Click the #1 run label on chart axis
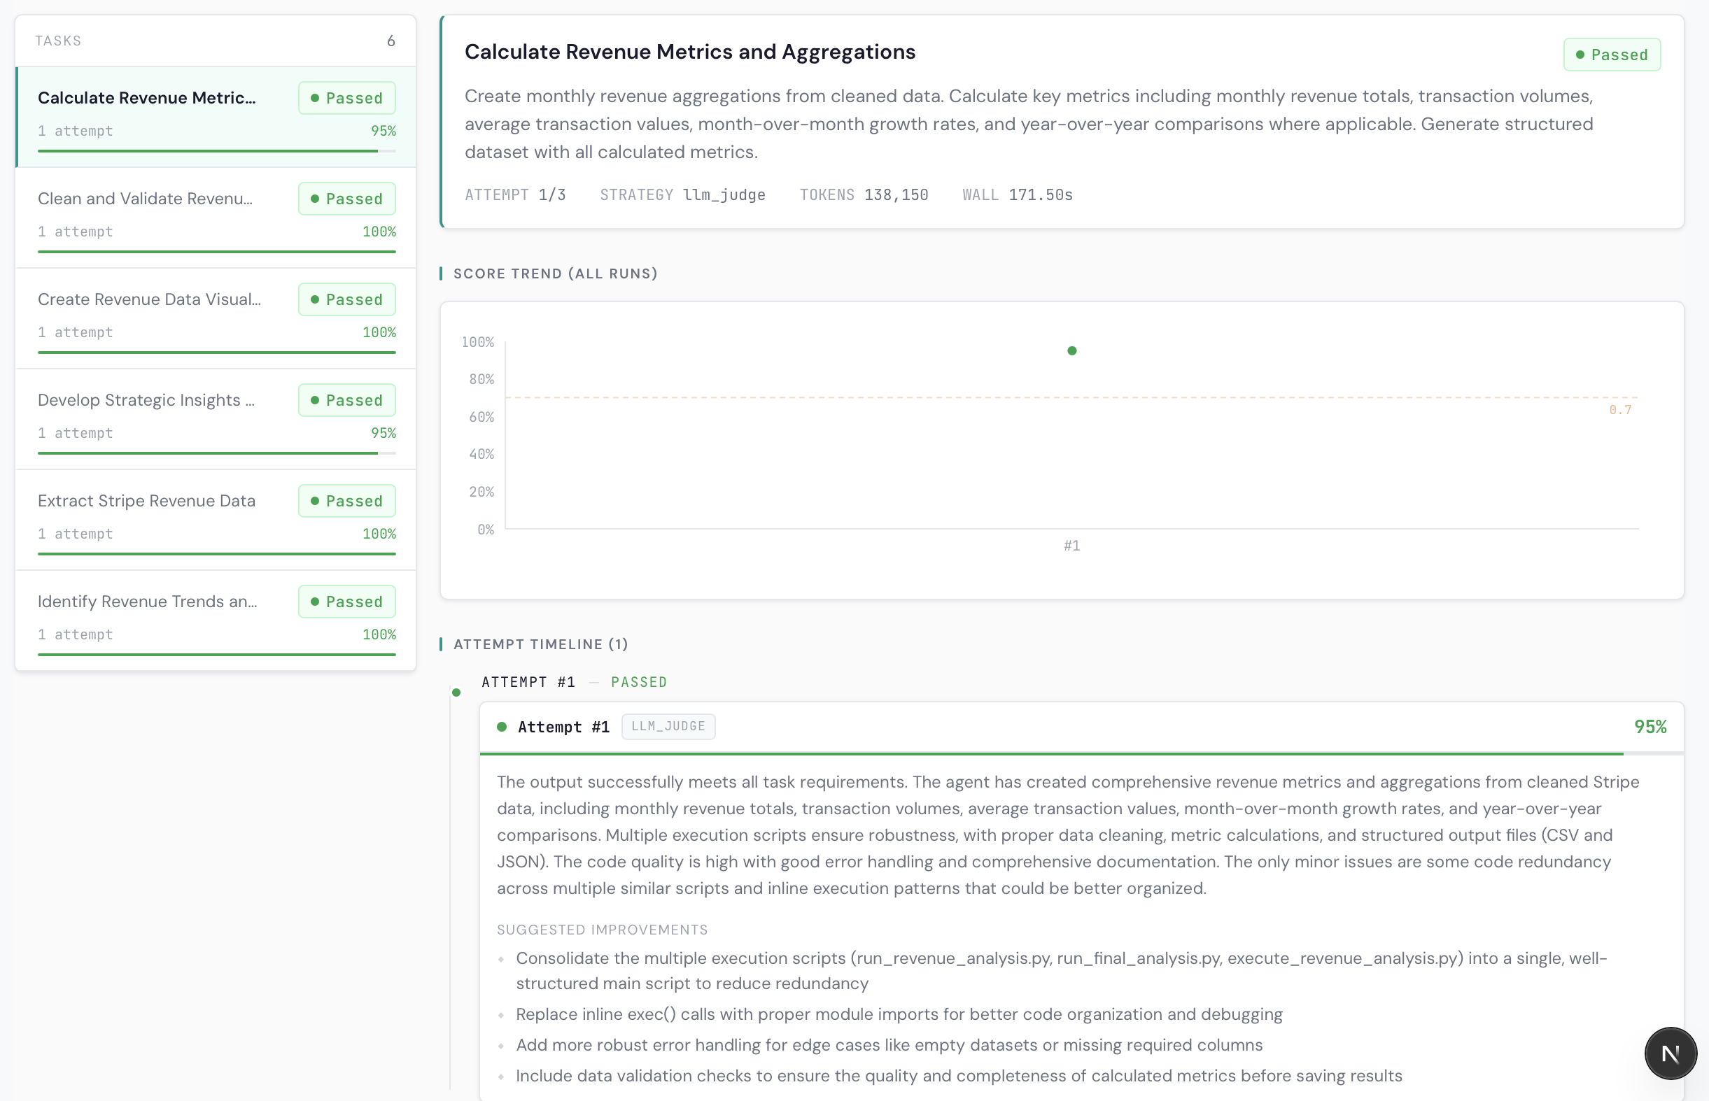The image size is (1709, 1101). [1071, 546]
